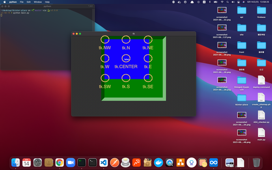Open Zoom from the Dock
Viewport: 272px width, 170px height.
coord(71,163)
